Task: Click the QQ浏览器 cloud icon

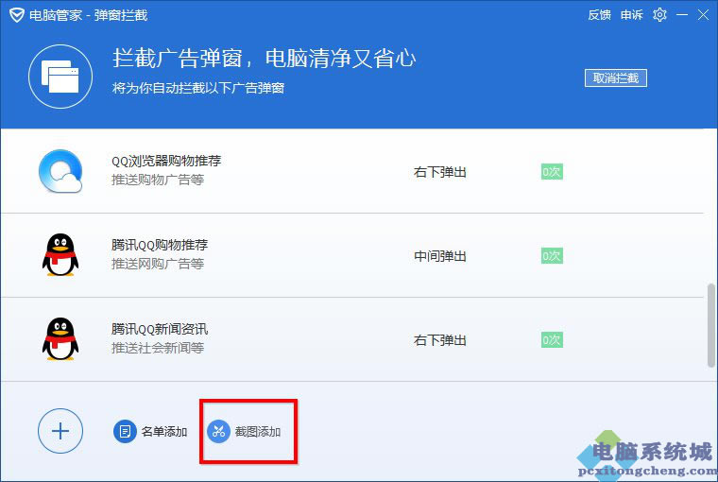Action: (x=60, y=171)
